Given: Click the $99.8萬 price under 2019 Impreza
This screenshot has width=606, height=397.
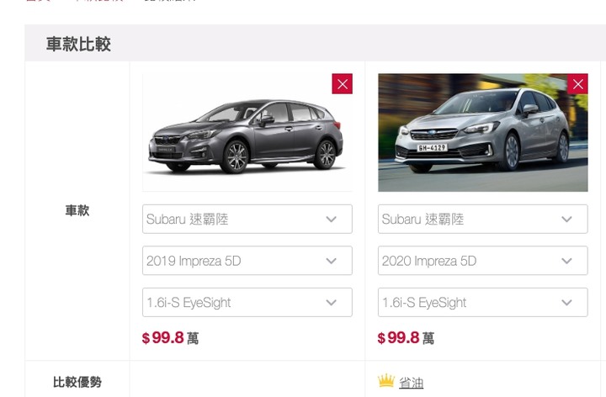Looking at the screenshot, I should click(170, 338).
